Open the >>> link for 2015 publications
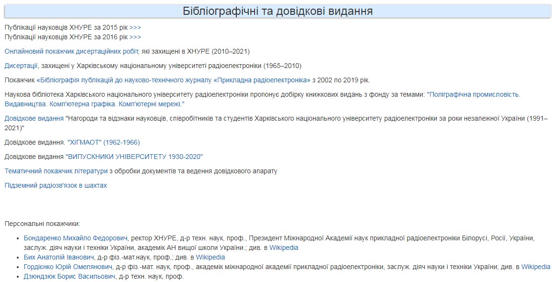This screenshot has width=559, height=282. 135,27
